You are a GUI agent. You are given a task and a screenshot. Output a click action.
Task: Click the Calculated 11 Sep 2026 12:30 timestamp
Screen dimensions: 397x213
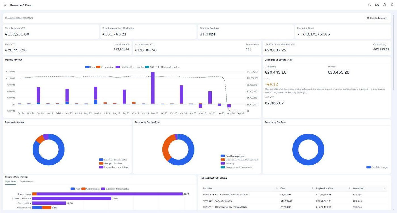pyautogui.click(x=19, y=18)
